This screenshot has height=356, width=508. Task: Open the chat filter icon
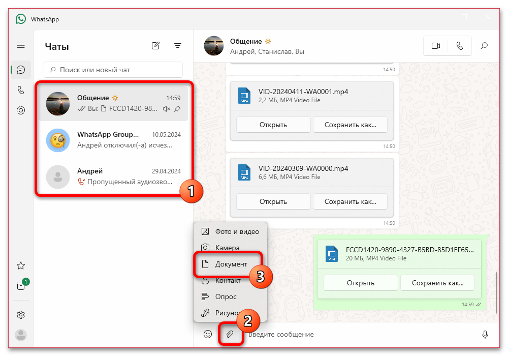[x=177, y=46]
